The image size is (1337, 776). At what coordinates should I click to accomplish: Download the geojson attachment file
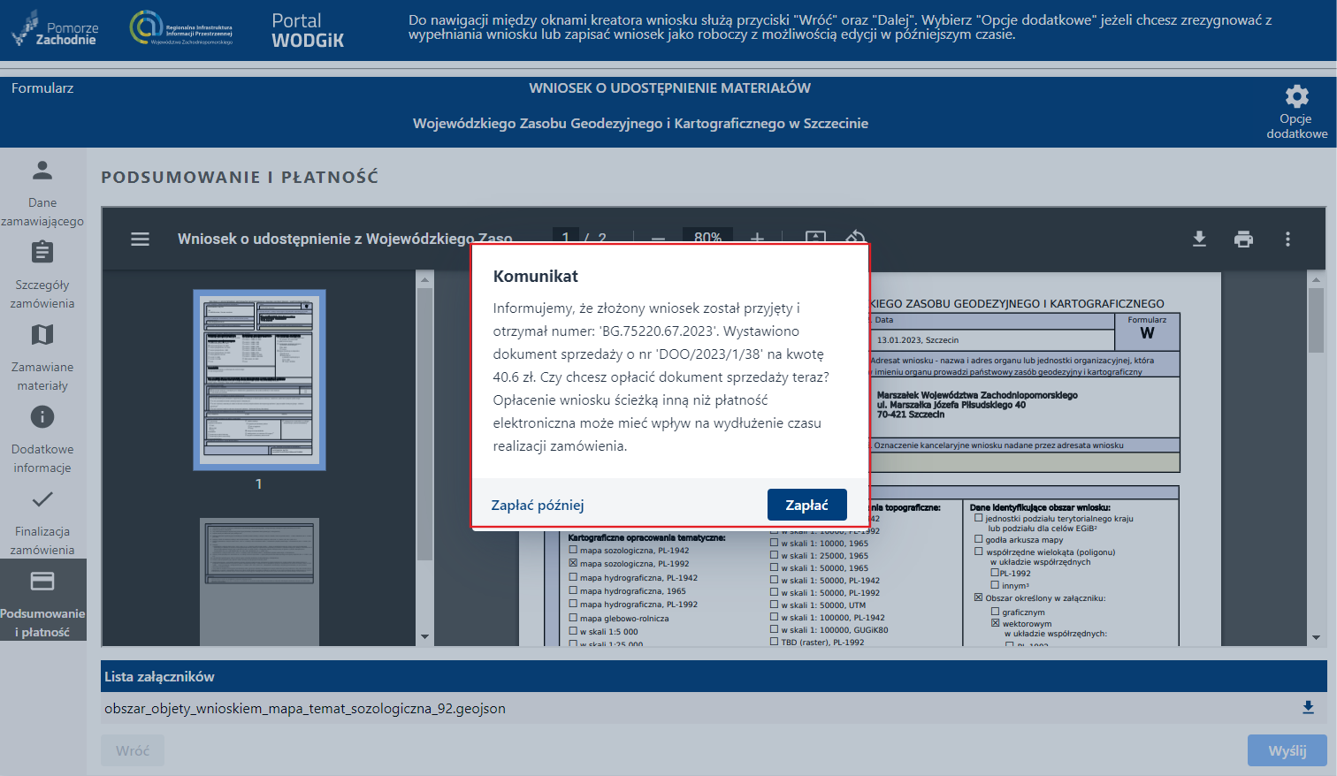(1308, 708)
